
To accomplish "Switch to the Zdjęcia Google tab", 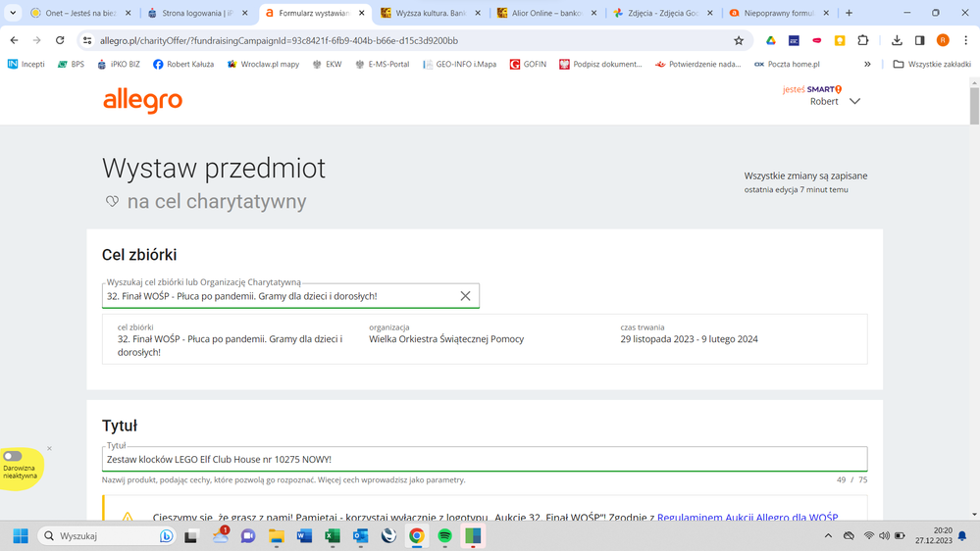I will click(662, 13).
